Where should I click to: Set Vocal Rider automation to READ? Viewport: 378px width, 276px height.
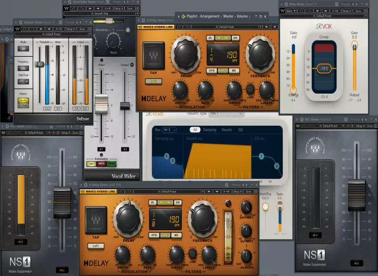[x=111, y=163]
